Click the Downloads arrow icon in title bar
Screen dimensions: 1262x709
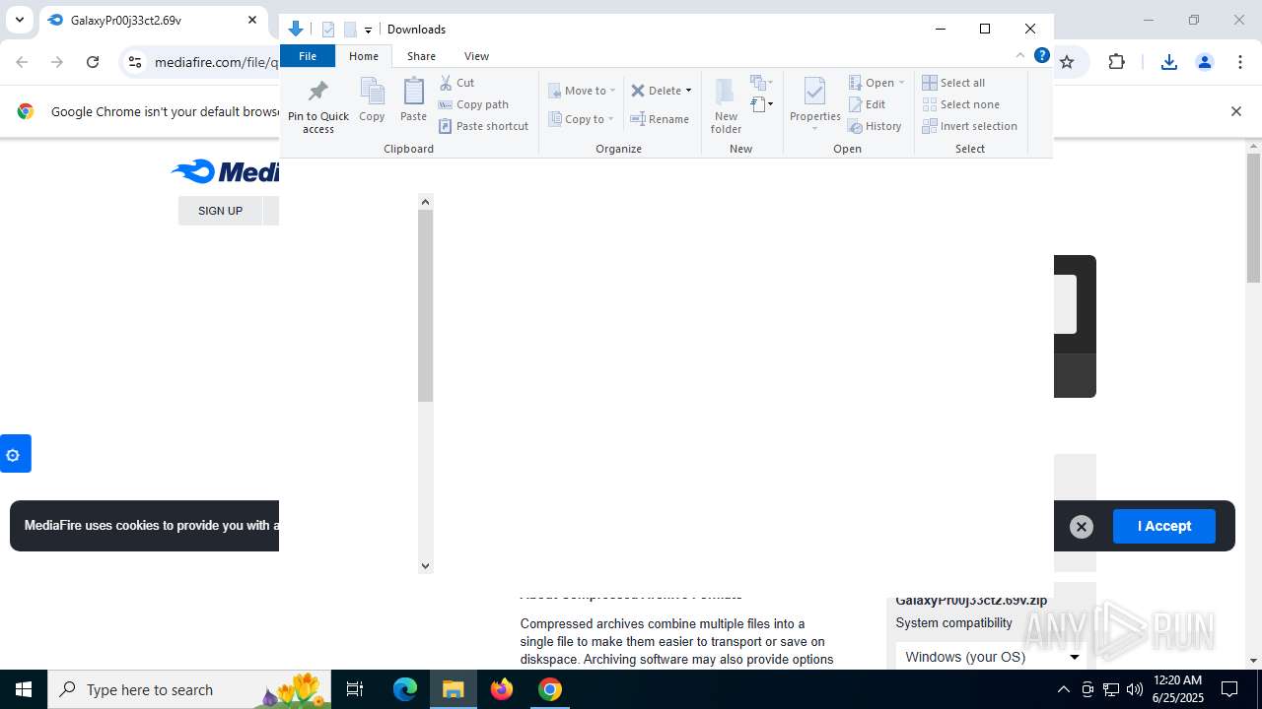(295, 29)
